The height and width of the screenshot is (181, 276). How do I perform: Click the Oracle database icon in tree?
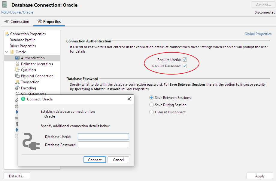12,52
